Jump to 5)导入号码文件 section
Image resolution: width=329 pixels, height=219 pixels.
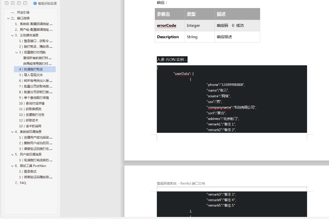(31, 75)
